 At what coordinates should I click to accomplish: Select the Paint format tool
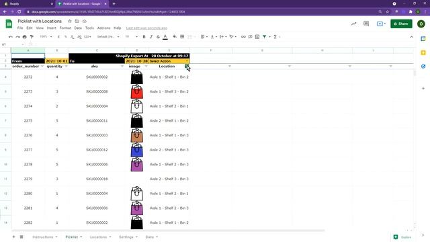[x=32, y=37]
